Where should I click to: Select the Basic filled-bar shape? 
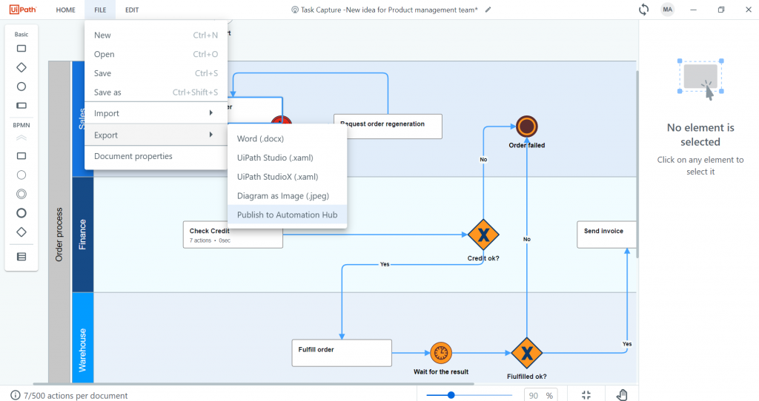coord(21,105)
